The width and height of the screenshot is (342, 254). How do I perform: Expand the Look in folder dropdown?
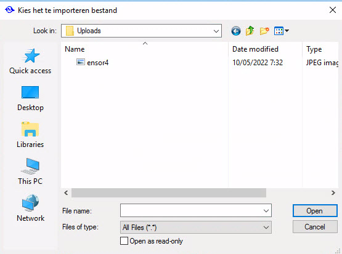tap(216, 31)
